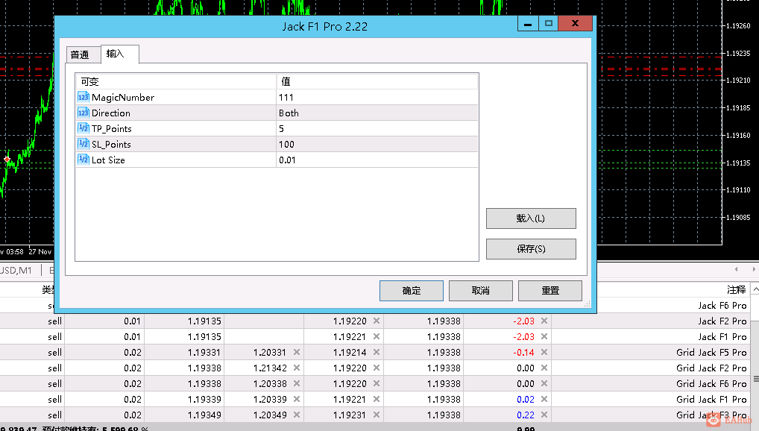The image size is (759, 431).
Task: Edit the MagicNumber value 111
Action: tap(377, 98)
